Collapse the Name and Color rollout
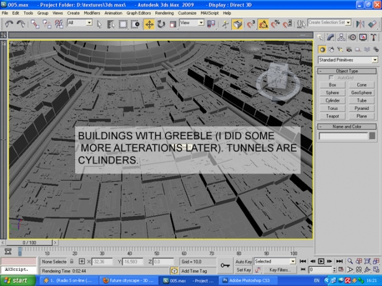The width and height of the screenshot is (382, 286). pos(347,126)
